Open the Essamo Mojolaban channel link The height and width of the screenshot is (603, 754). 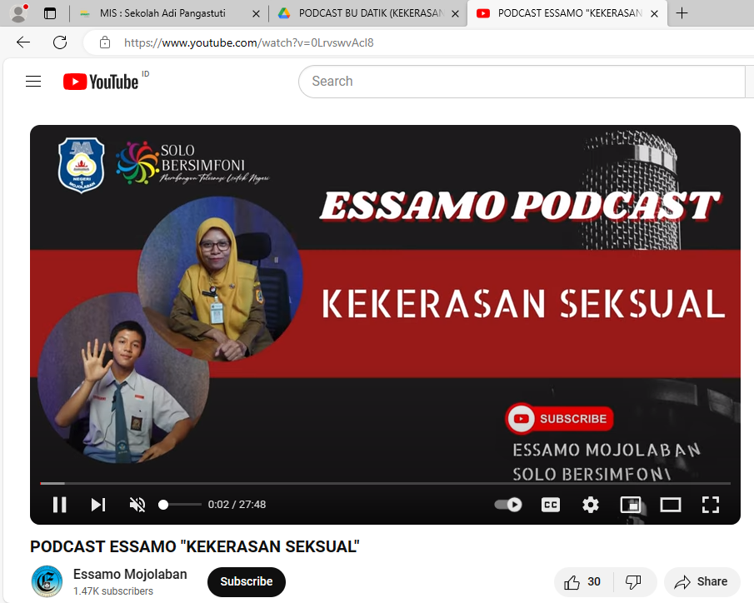coord(130,574)
